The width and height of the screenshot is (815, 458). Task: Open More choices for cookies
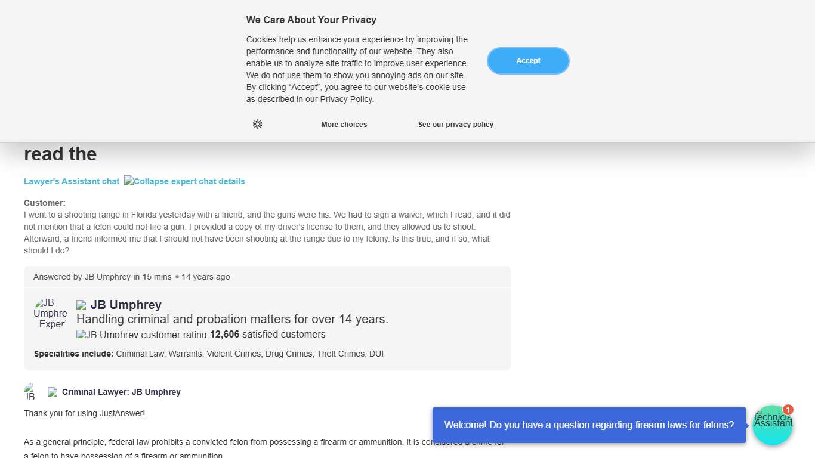tap(344, 125)
